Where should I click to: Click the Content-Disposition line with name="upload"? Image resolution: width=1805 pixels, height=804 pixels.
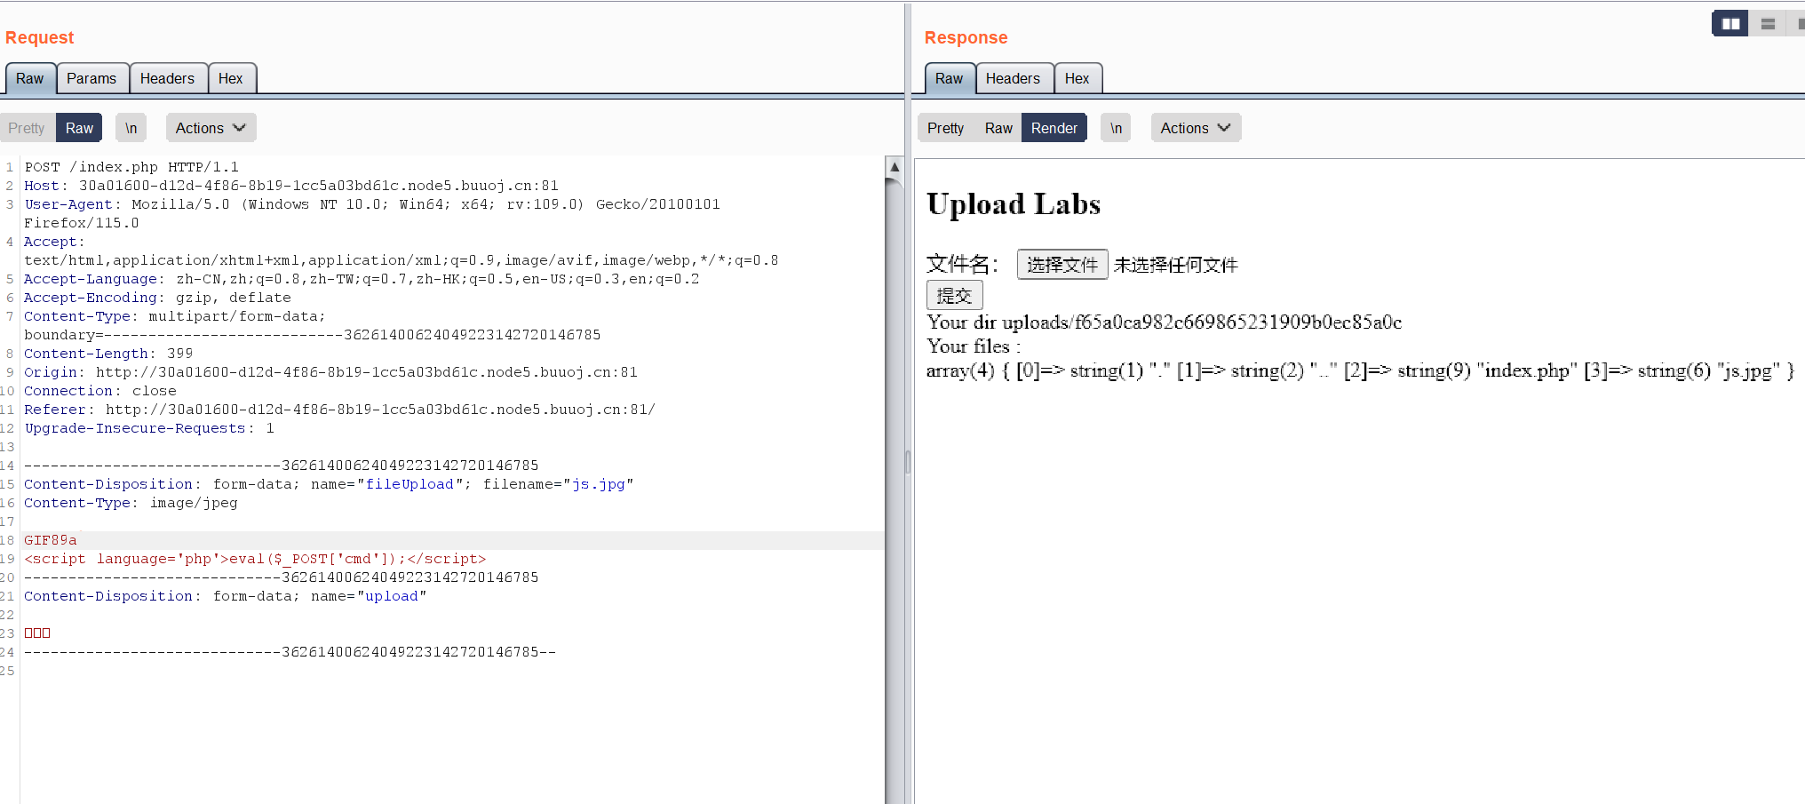[x=225, y=596]
